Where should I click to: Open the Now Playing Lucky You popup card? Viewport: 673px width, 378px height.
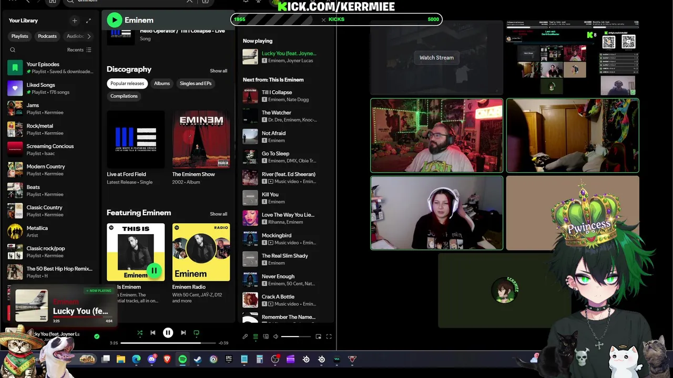click(63, 305)
